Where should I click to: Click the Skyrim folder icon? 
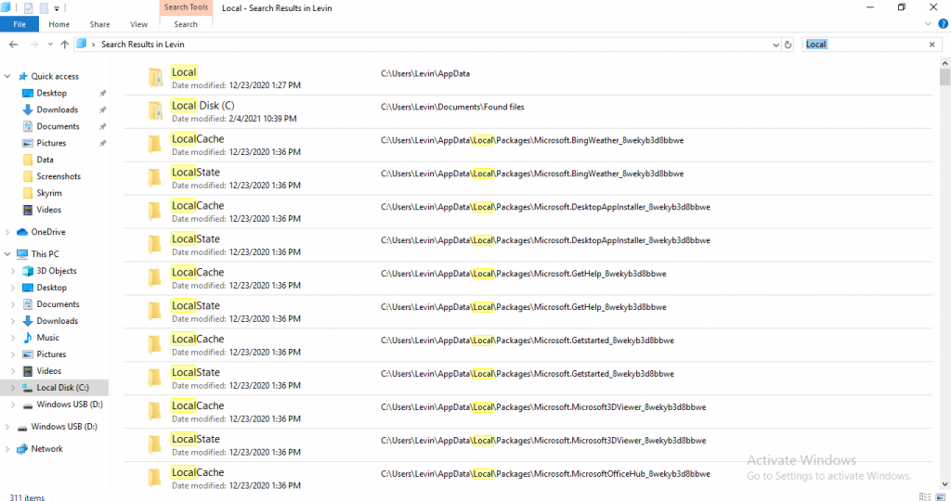(27, 193)
